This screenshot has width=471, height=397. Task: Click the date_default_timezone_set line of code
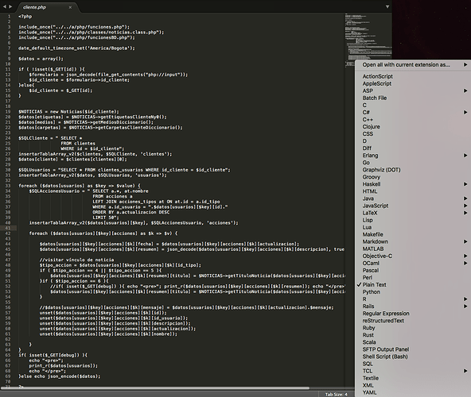77,48
